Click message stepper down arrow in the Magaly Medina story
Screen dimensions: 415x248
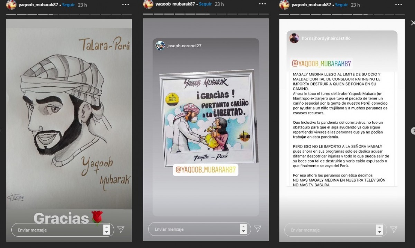pyautogui.click(x=379, y=232)
